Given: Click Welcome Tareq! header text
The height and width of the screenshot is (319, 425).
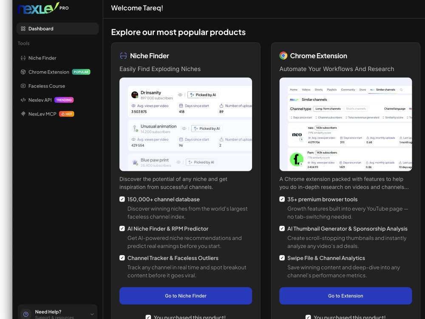Looking at the screenshot, I should coord(137,8).
